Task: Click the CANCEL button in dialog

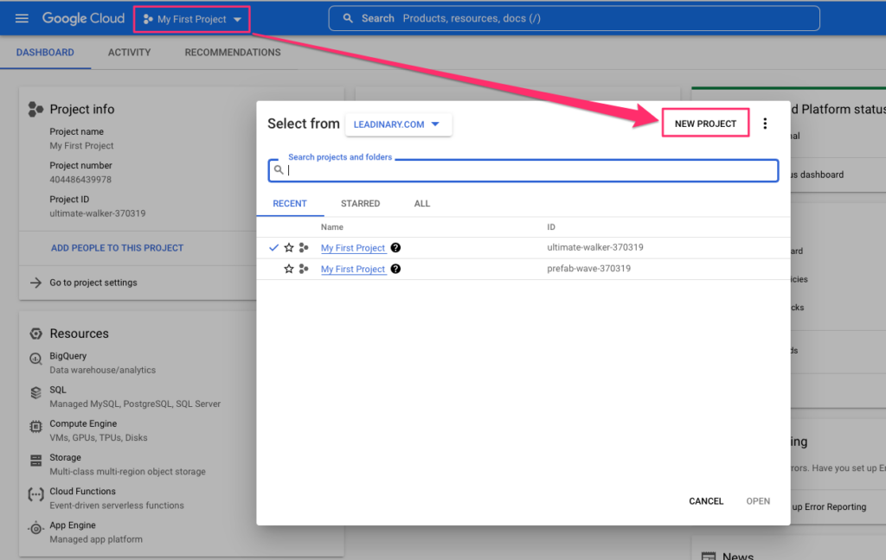Action: (x=706, y=501)
